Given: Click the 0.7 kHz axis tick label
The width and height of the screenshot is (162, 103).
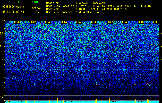Looking at the screenshot, I should pyautogui.click(x=2, y=85).
